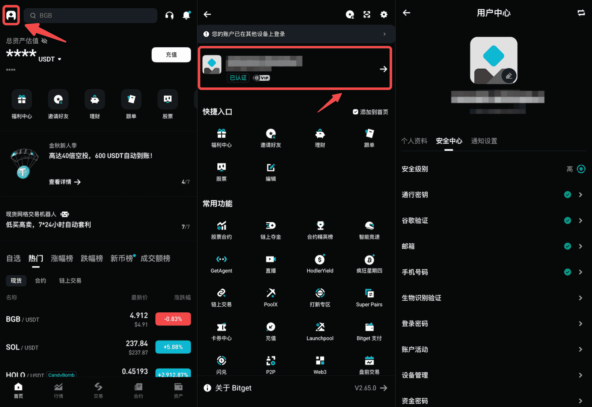Open HodlerYield icon
Screen dimensions: 592x407
(x=320, y=259)
